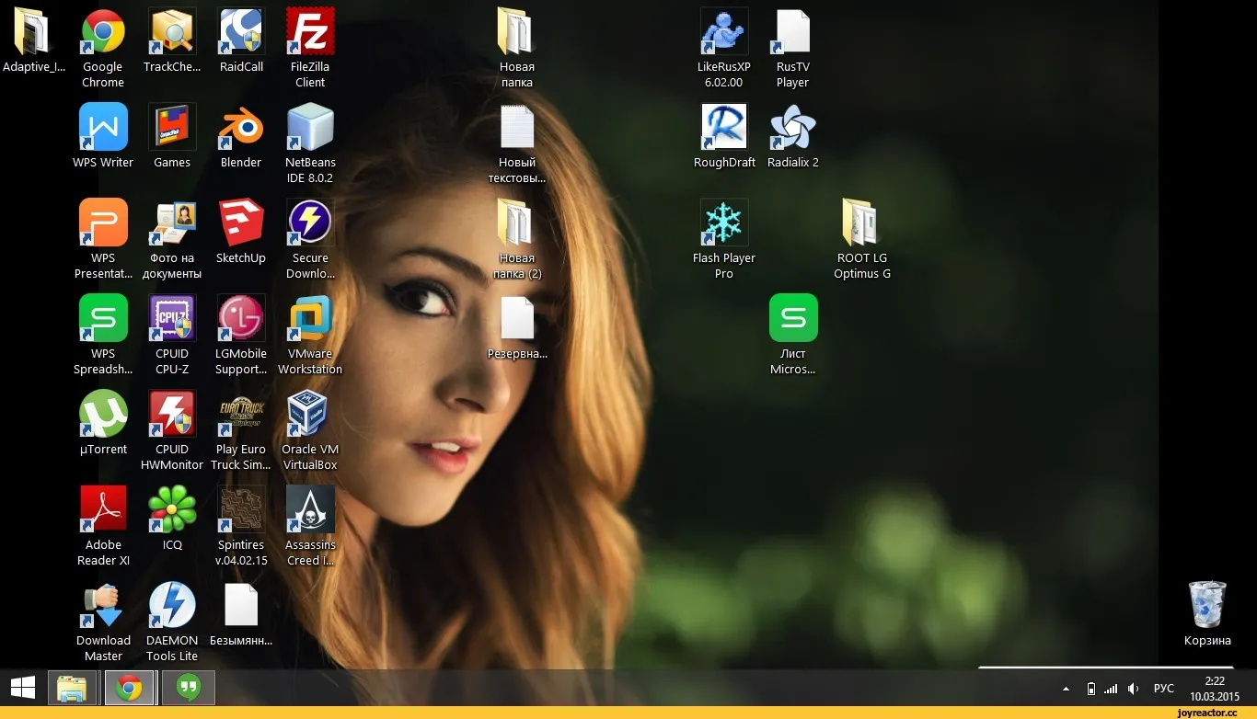The height and width of the screenshot is (719, 1257).
Task: Select the Резервна... file icon
Action: tap(517, 318)
